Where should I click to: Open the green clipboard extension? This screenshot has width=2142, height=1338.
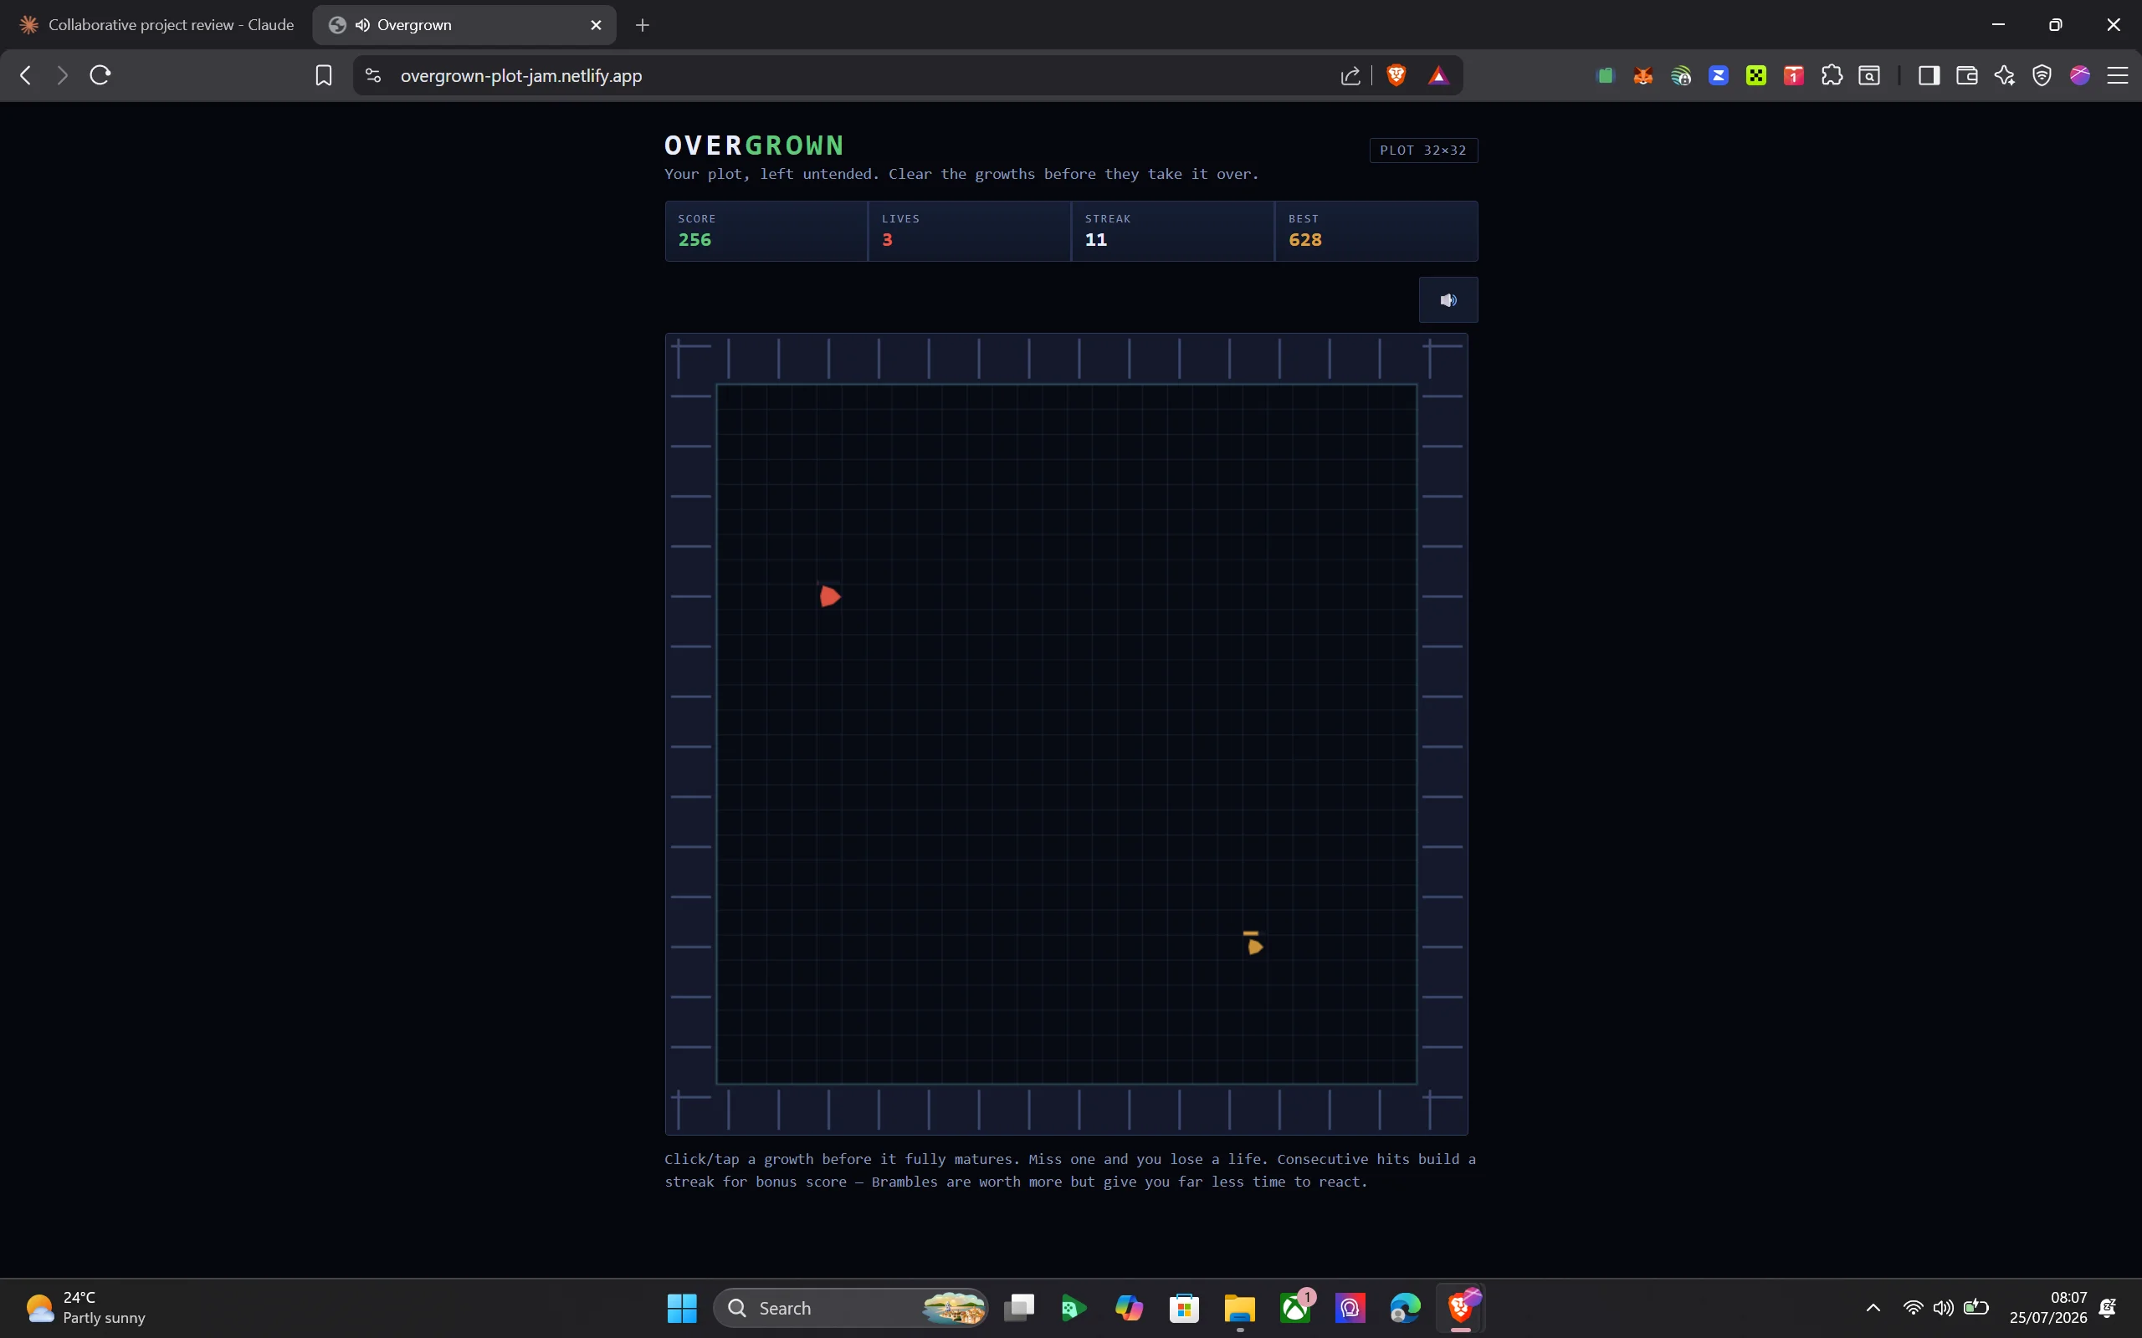tap(1605, 75)
